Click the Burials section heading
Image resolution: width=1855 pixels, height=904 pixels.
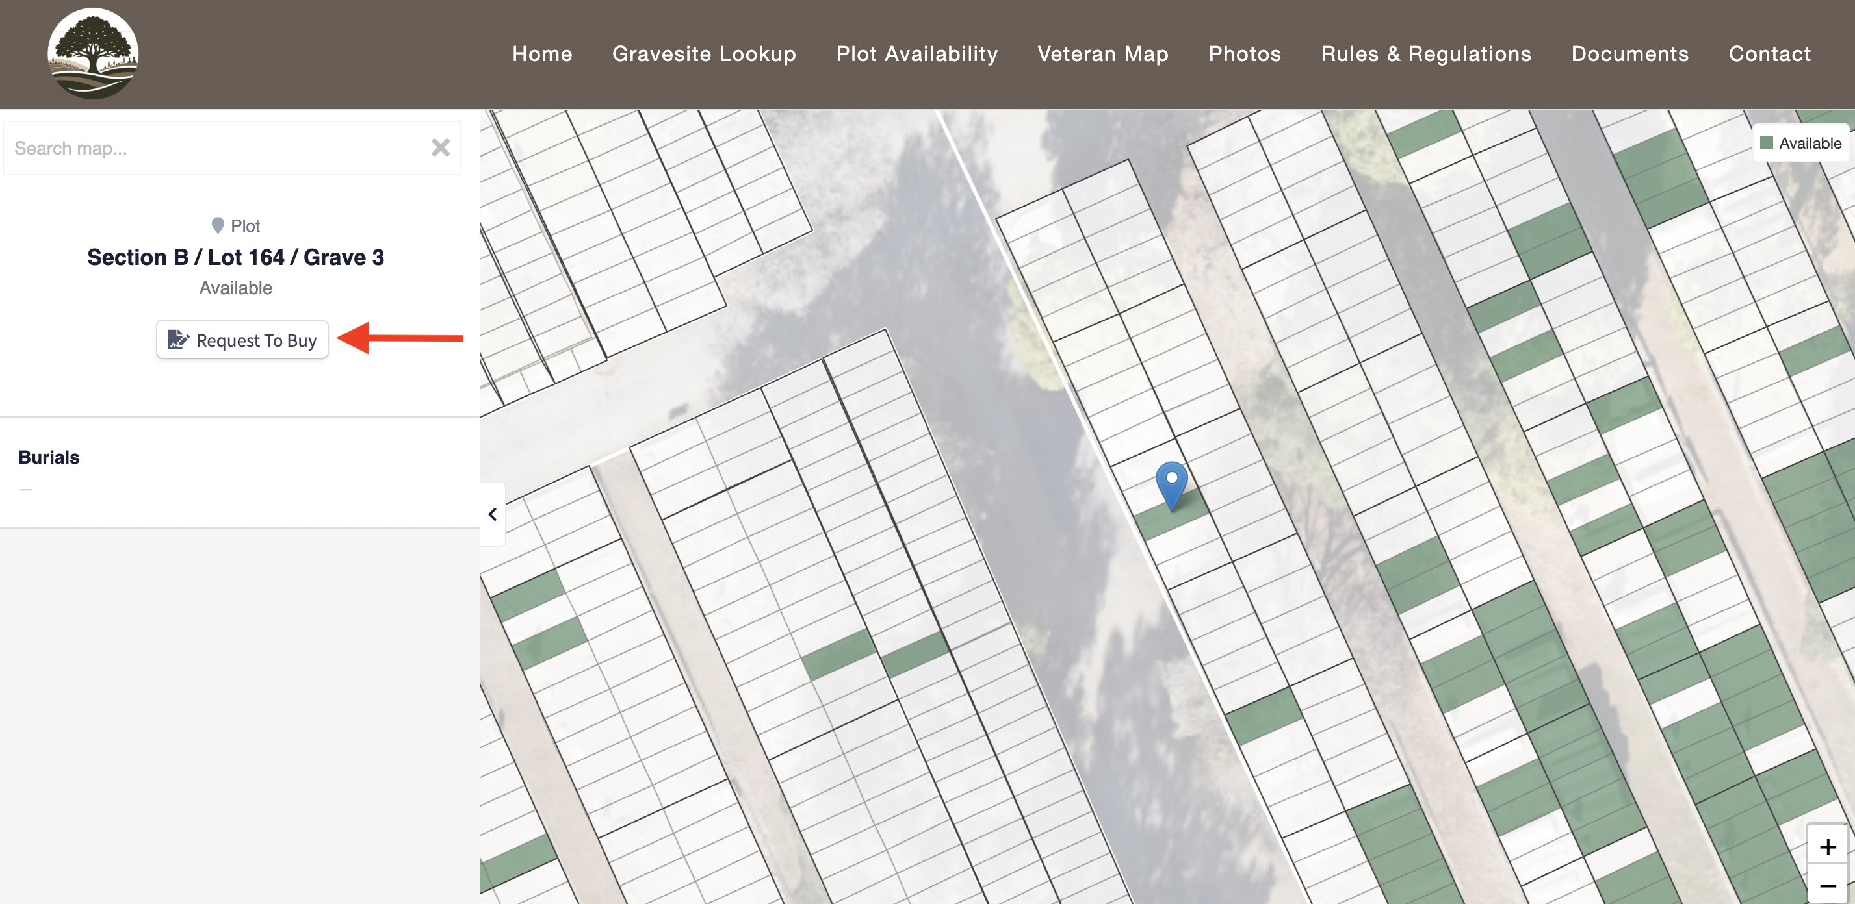click(x=49, y=457)
